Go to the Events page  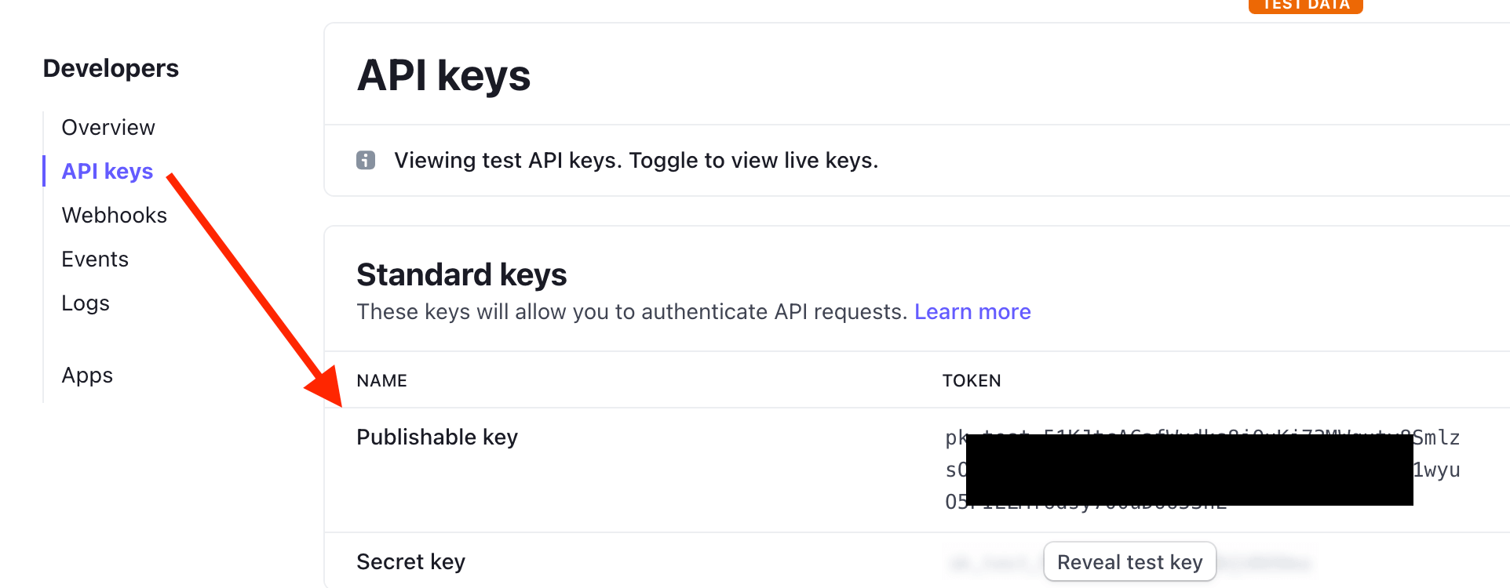[x=95, y=260]
